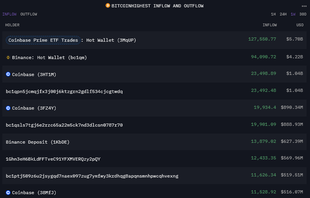
Task: Click inflow value 127,550.77
Action: (262, 39)
